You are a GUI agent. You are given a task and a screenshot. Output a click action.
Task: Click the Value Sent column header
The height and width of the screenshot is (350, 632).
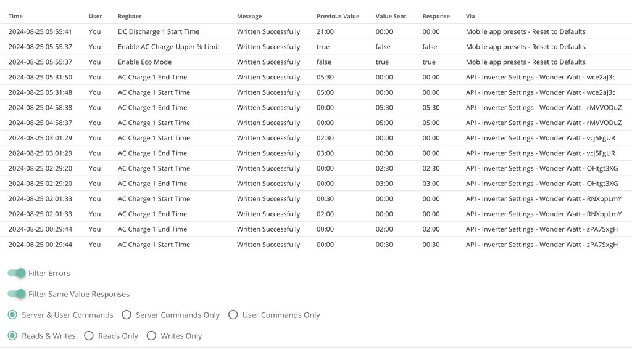[391, 16]
